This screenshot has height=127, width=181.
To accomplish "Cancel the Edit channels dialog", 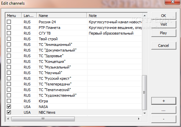I will coord(164,46).
